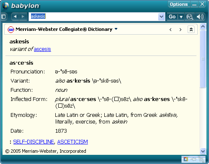Collapse the Merriam-Webster result panel
The height and width of the screenshot is (164, 209).
pyautogui.click(x=191, y=30)
